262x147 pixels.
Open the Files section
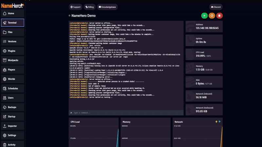(12, 32)
